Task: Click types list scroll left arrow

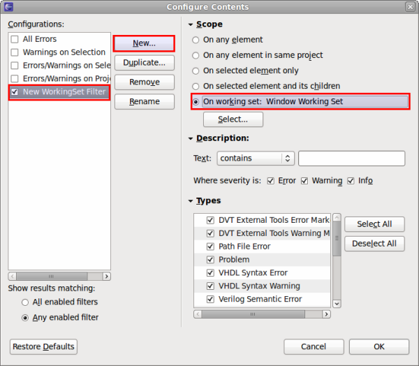Action: [x=198, y=314]
